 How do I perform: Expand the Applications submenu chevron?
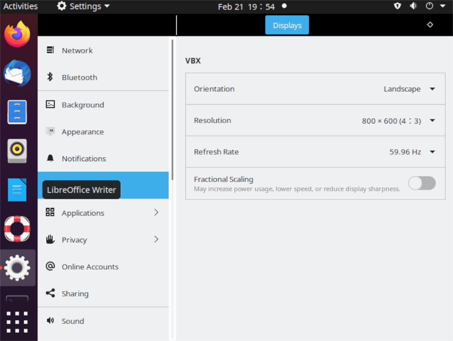click(x=156, y=213)
